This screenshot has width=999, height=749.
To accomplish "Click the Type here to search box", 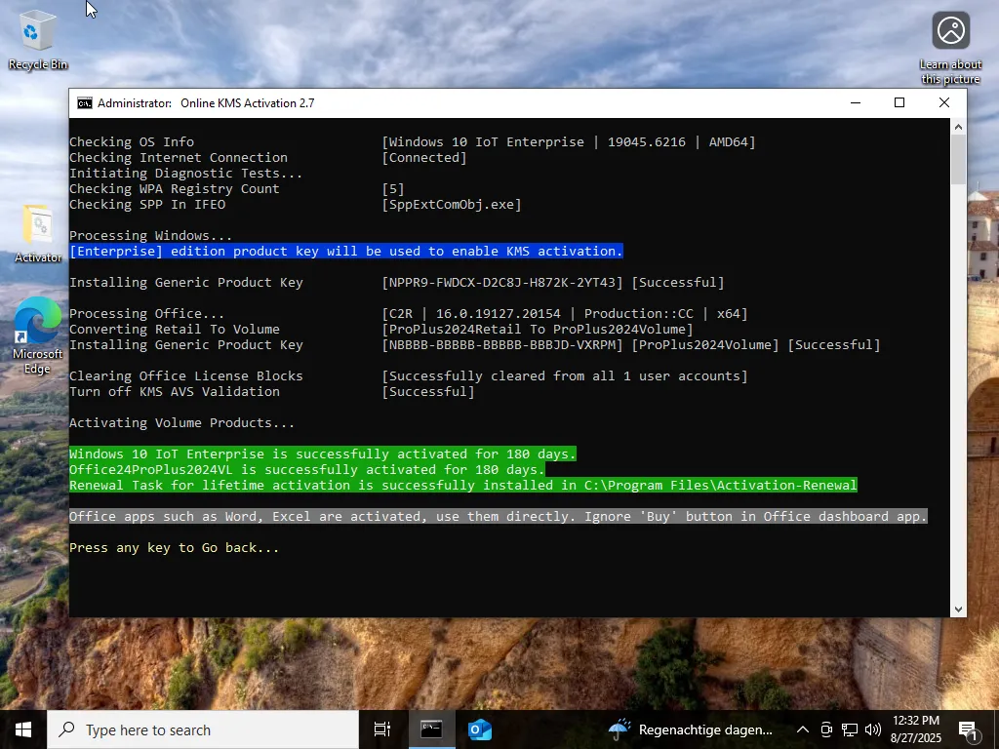I will [x=203, y=729].
